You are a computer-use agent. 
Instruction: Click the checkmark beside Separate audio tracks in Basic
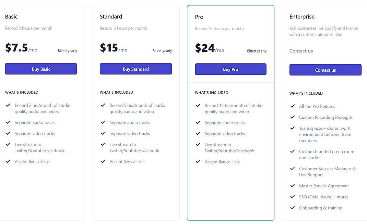[8, 122]
